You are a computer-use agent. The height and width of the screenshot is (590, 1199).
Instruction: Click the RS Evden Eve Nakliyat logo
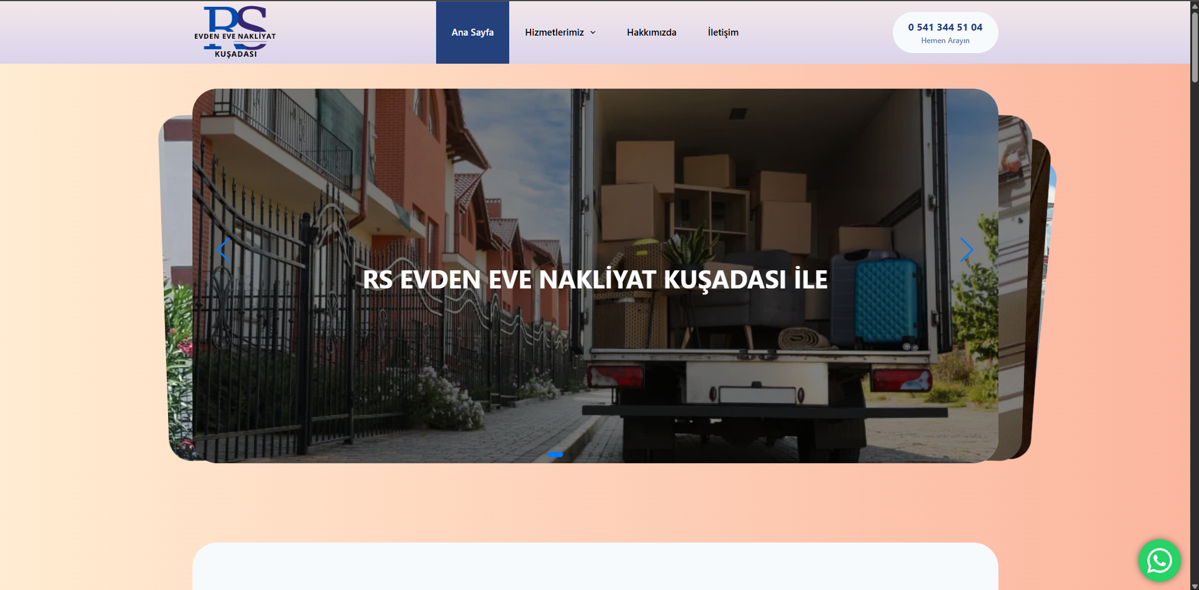tap(235, 32)
